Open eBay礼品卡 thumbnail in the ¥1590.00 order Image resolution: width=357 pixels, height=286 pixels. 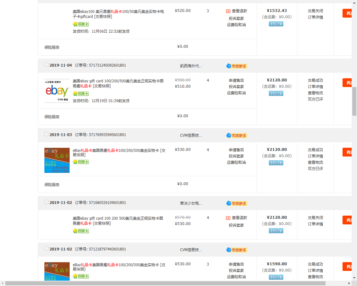click(57, 272)
